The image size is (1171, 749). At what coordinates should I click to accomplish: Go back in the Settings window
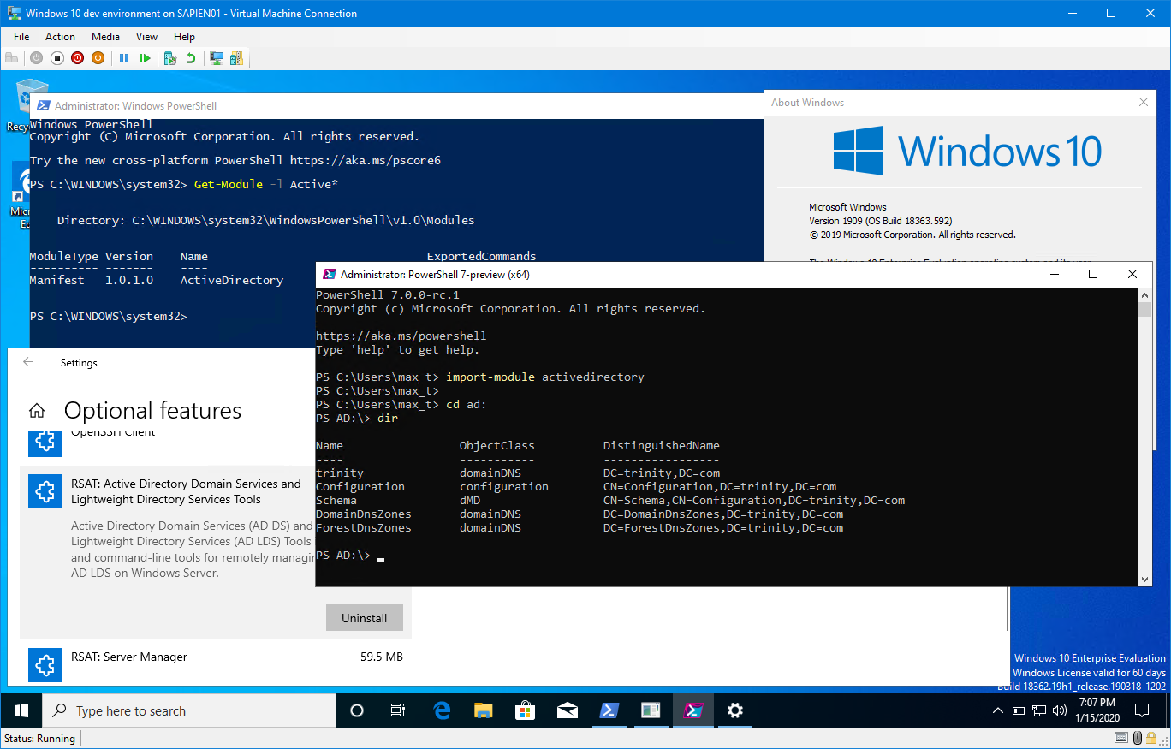pos(28,362)
